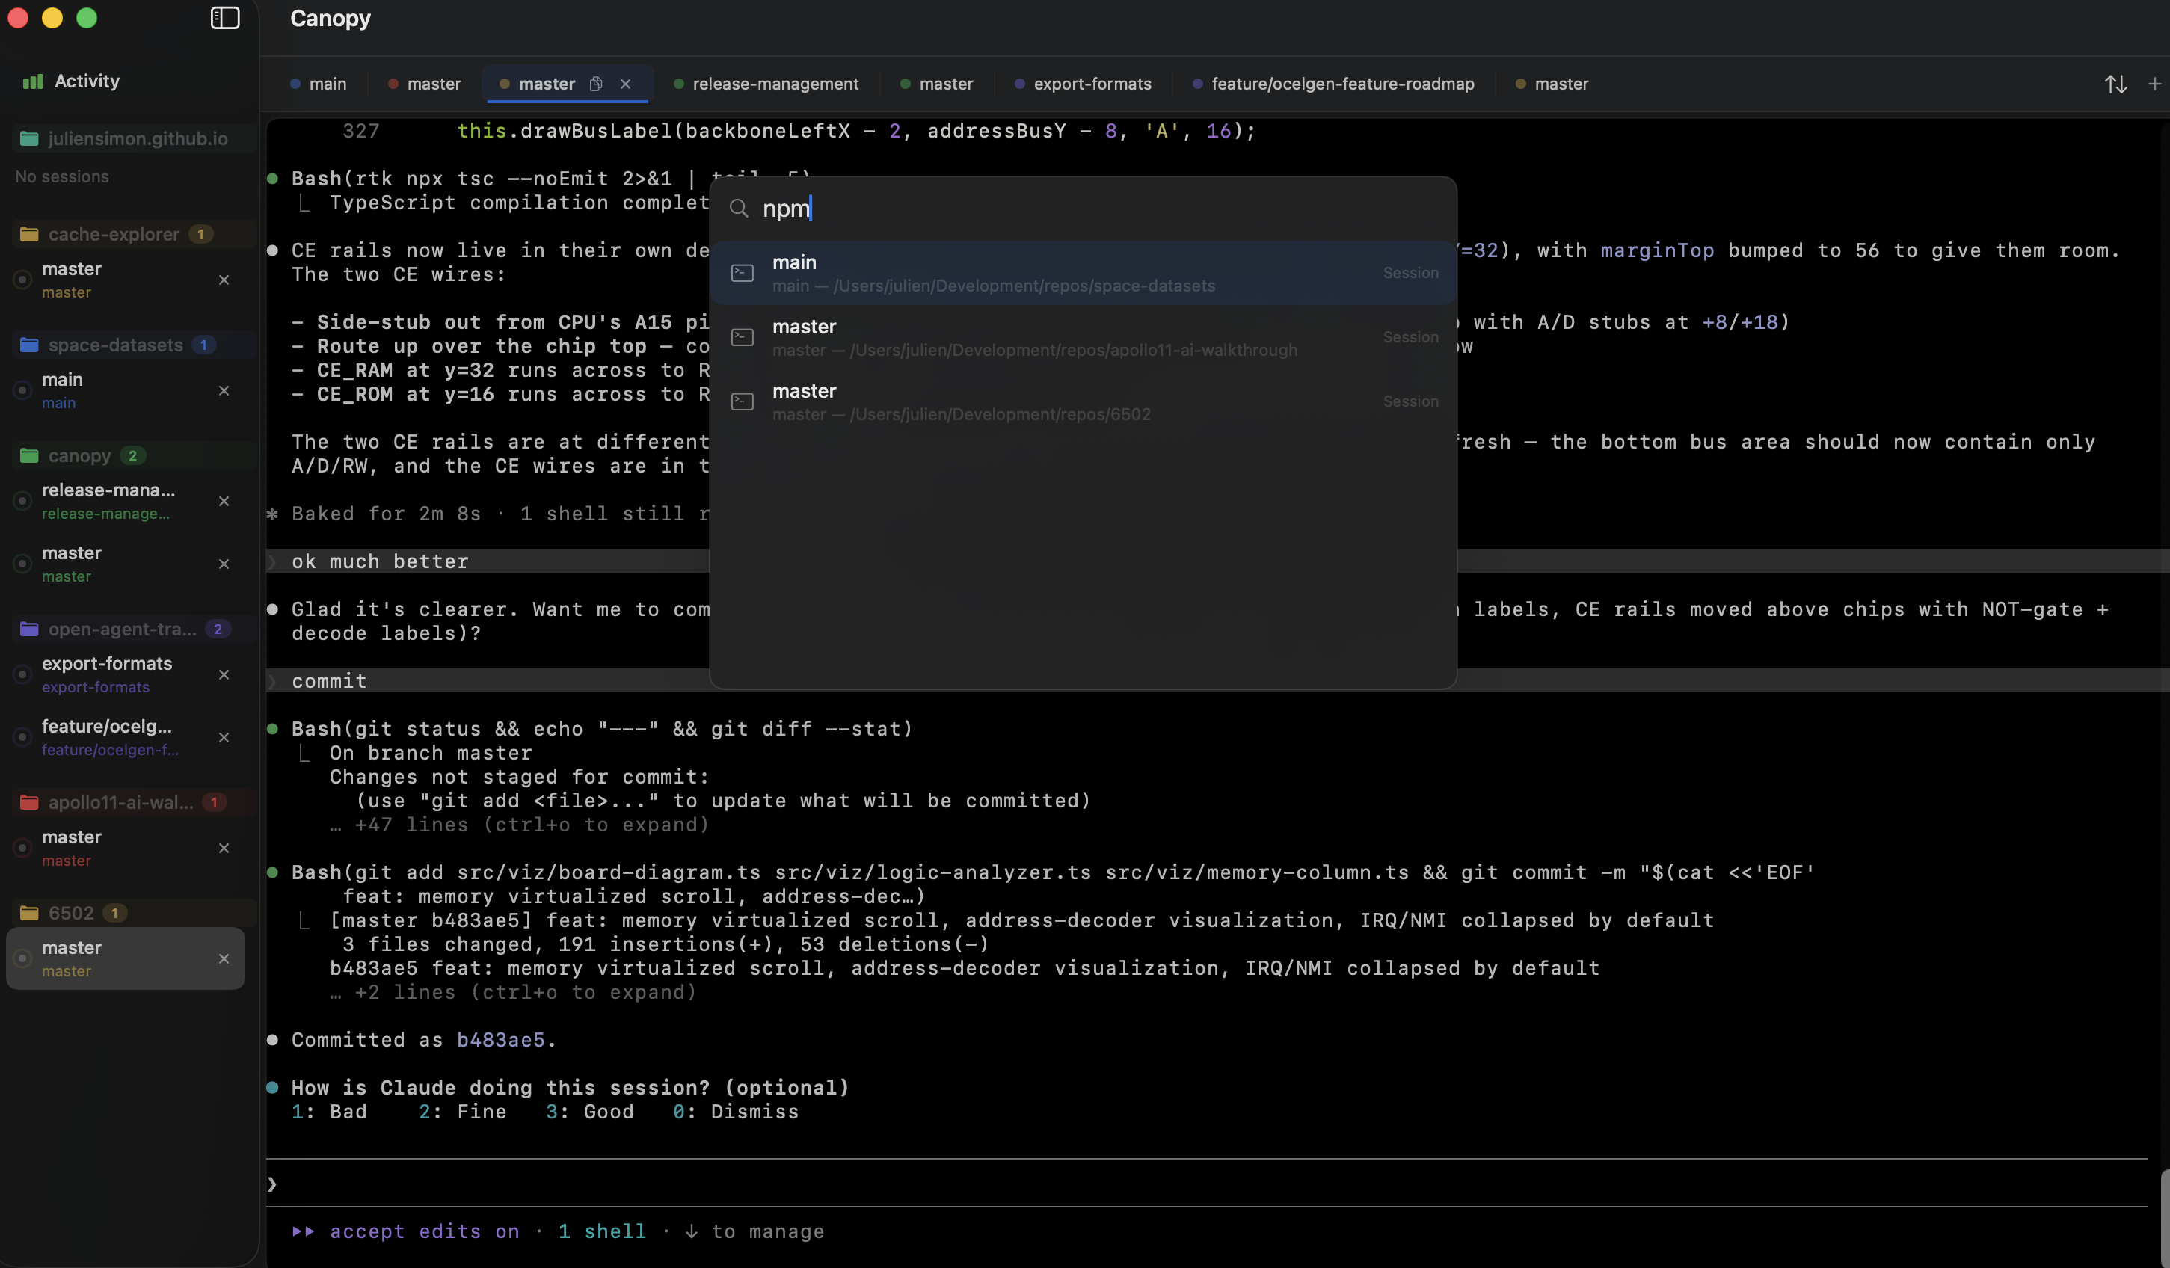
Task: Click the ok much better prompt line
Action: 380,561
